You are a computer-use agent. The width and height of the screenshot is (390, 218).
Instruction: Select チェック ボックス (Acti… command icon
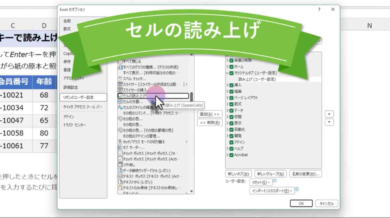tap(120, 159)
